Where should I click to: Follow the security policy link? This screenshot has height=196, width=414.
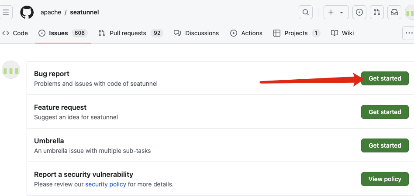coord(106,184)
